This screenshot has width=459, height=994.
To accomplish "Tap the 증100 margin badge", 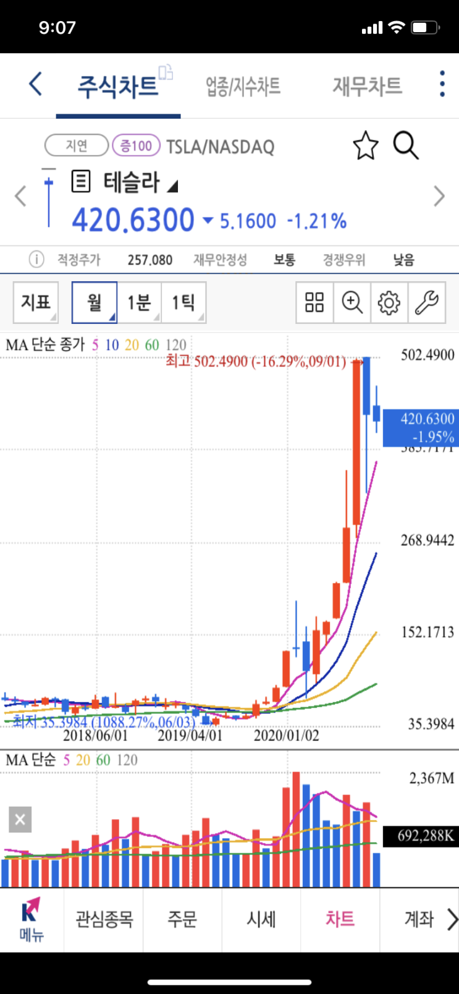I will click(136, 146).
